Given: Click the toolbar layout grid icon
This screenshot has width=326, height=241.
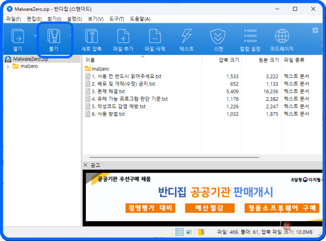Looking at the screenshot, I should pos(315,30).
